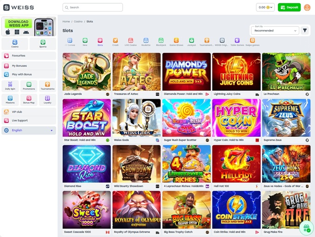Open Play with Bonus
This screenshot has height=237, width=315.
click(x=29, y=75)
